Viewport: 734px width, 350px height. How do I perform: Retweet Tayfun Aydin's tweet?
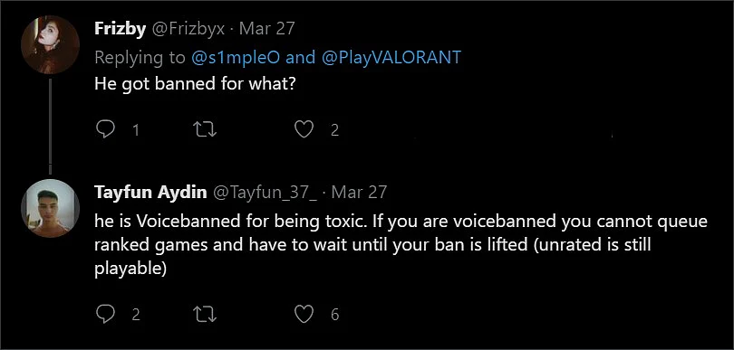[x=205, y=315]
